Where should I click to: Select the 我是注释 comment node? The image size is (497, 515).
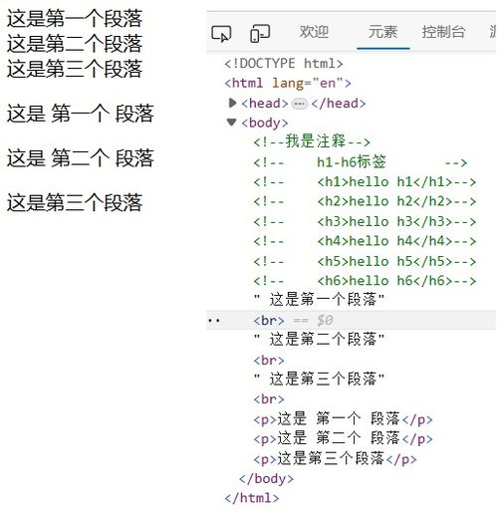312,141
